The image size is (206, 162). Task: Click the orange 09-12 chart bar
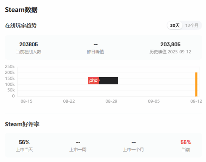[x=196, y=84]
